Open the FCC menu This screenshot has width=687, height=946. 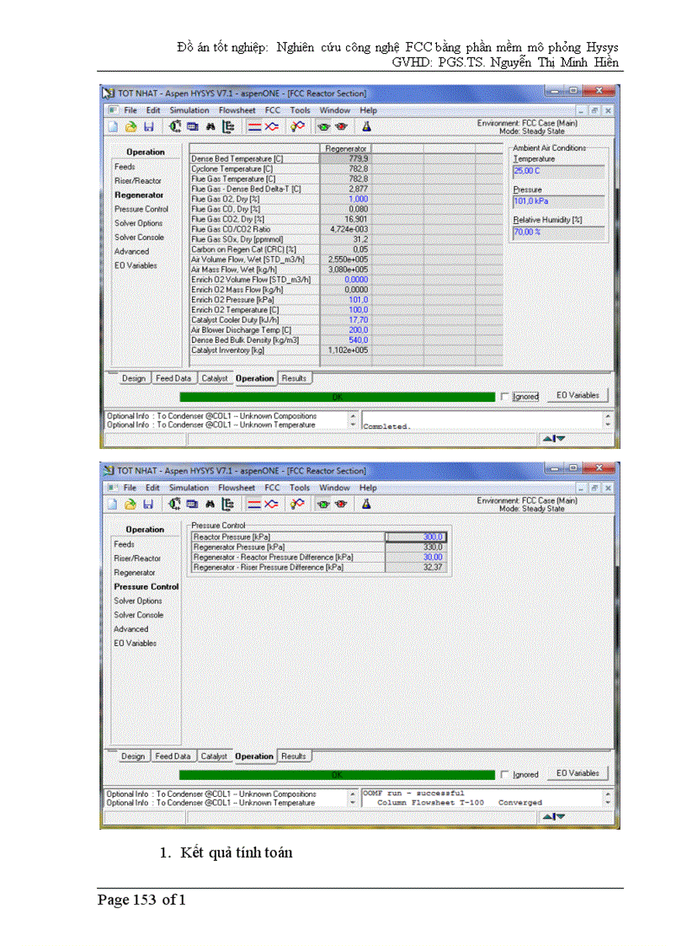[x=272, y=110]
